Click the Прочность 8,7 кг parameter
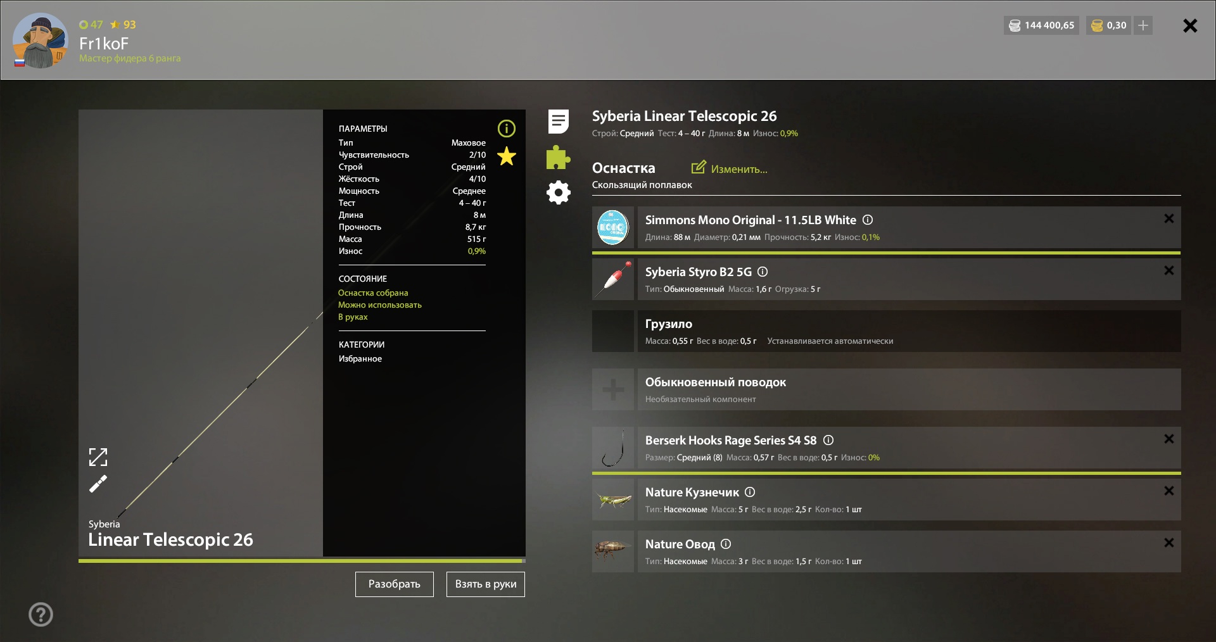This screenshot has width=1216, height=642. click(412, 227)
